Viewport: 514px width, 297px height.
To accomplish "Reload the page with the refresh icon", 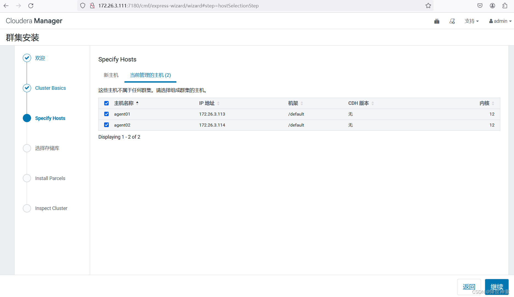I will (x=31, y=5).
